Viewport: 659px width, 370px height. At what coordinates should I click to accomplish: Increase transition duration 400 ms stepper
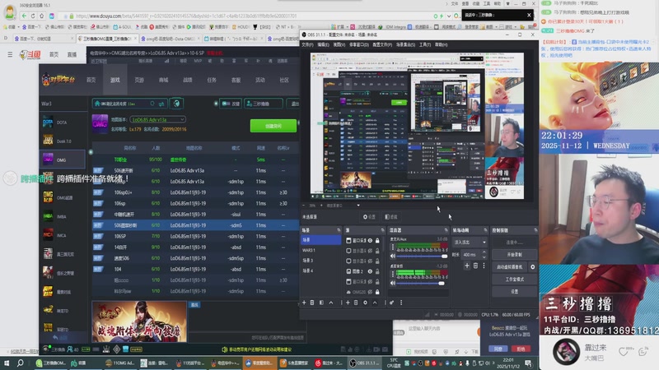click(484, 252)
